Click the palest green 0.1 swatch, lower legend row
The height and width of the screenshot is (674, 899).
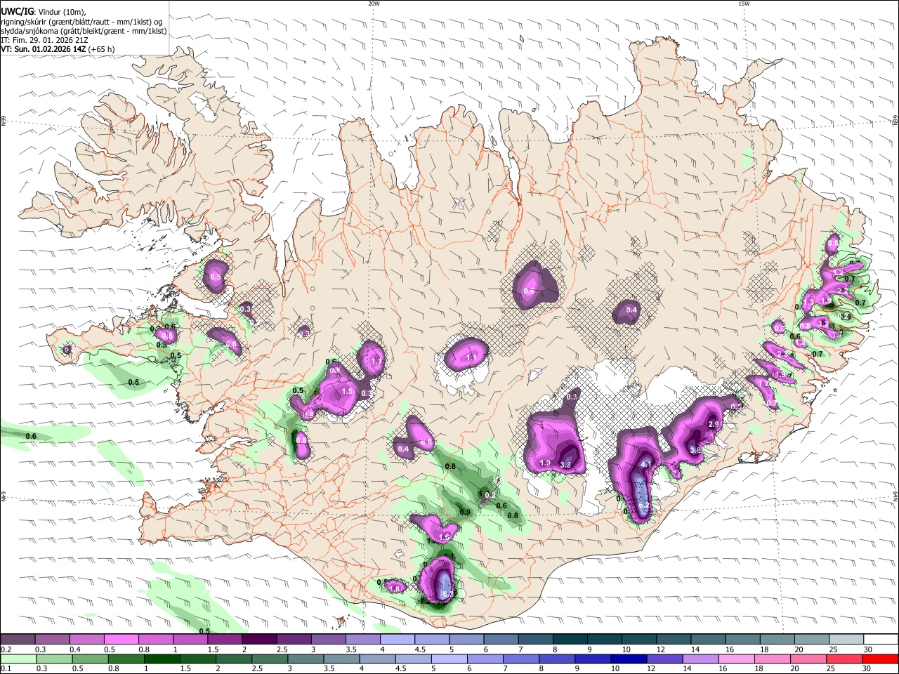tap(19, 659)
